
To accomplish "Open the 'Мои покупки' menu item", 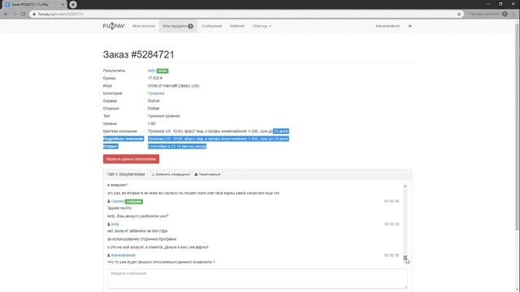I will tap(144, 26).
